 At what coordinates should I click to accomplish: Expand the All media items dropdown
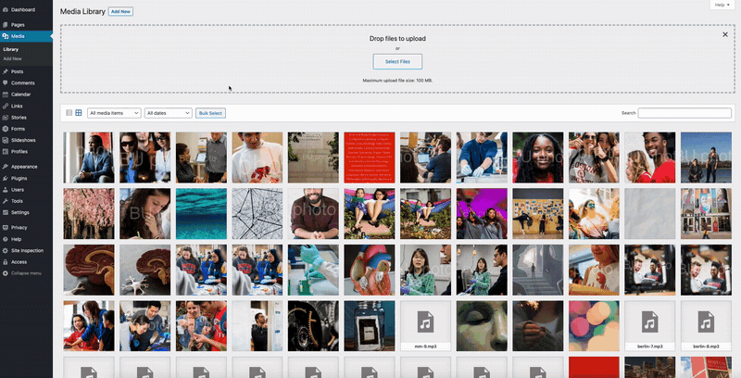click(x=113, y=113)
